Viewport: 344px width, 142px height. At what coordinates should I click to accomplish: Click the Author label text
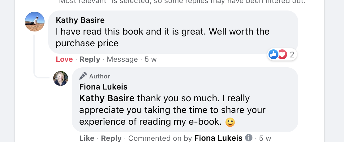click(100, 76)
